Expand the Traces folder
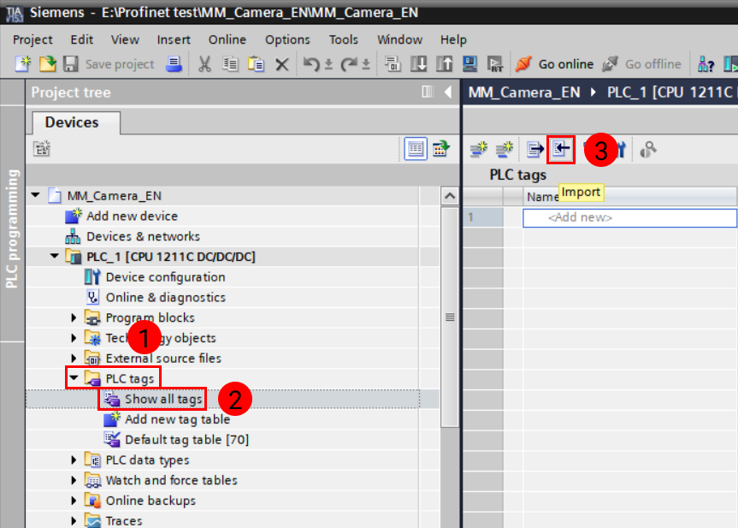 coord(74,521)
